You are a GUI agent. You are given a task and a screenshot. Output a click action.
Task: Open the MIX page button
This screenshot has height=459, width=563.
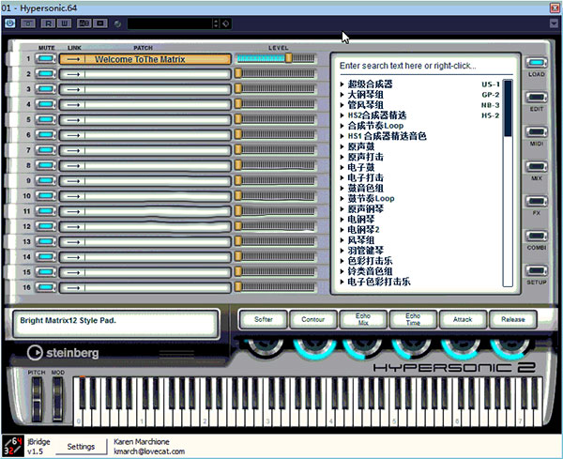coord(537,167)
